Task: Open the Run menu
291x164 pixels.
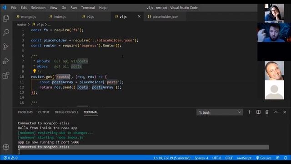Action: [74, 8]
